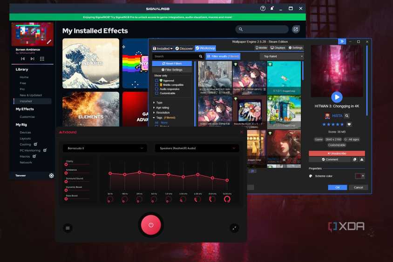Screen dimensions: 393x262
Task: Collapse FxSound to mini view icon
Action: (234, 228)
